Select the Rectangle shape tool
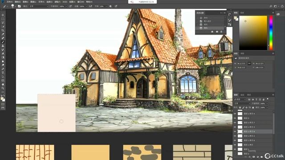The image size is (285, 160). pyautogui.click(x=3, y=80)
